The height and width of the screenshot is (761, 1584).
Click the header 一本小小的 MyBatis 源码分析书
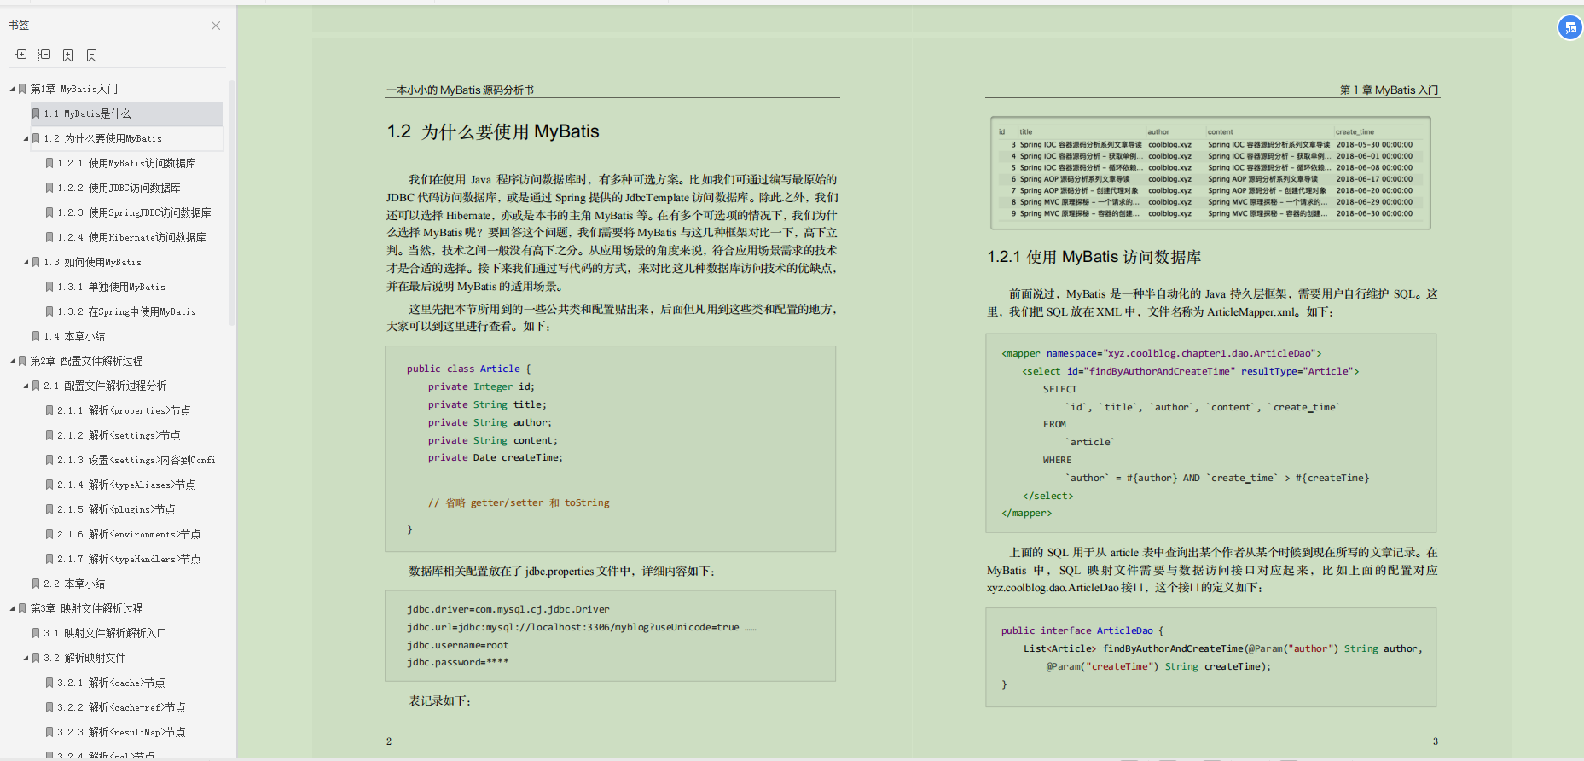tap(460, 90)
